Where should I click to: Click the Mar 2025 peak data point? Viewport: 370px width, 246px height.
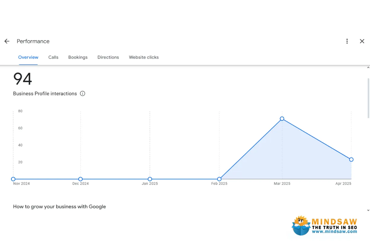282,119
